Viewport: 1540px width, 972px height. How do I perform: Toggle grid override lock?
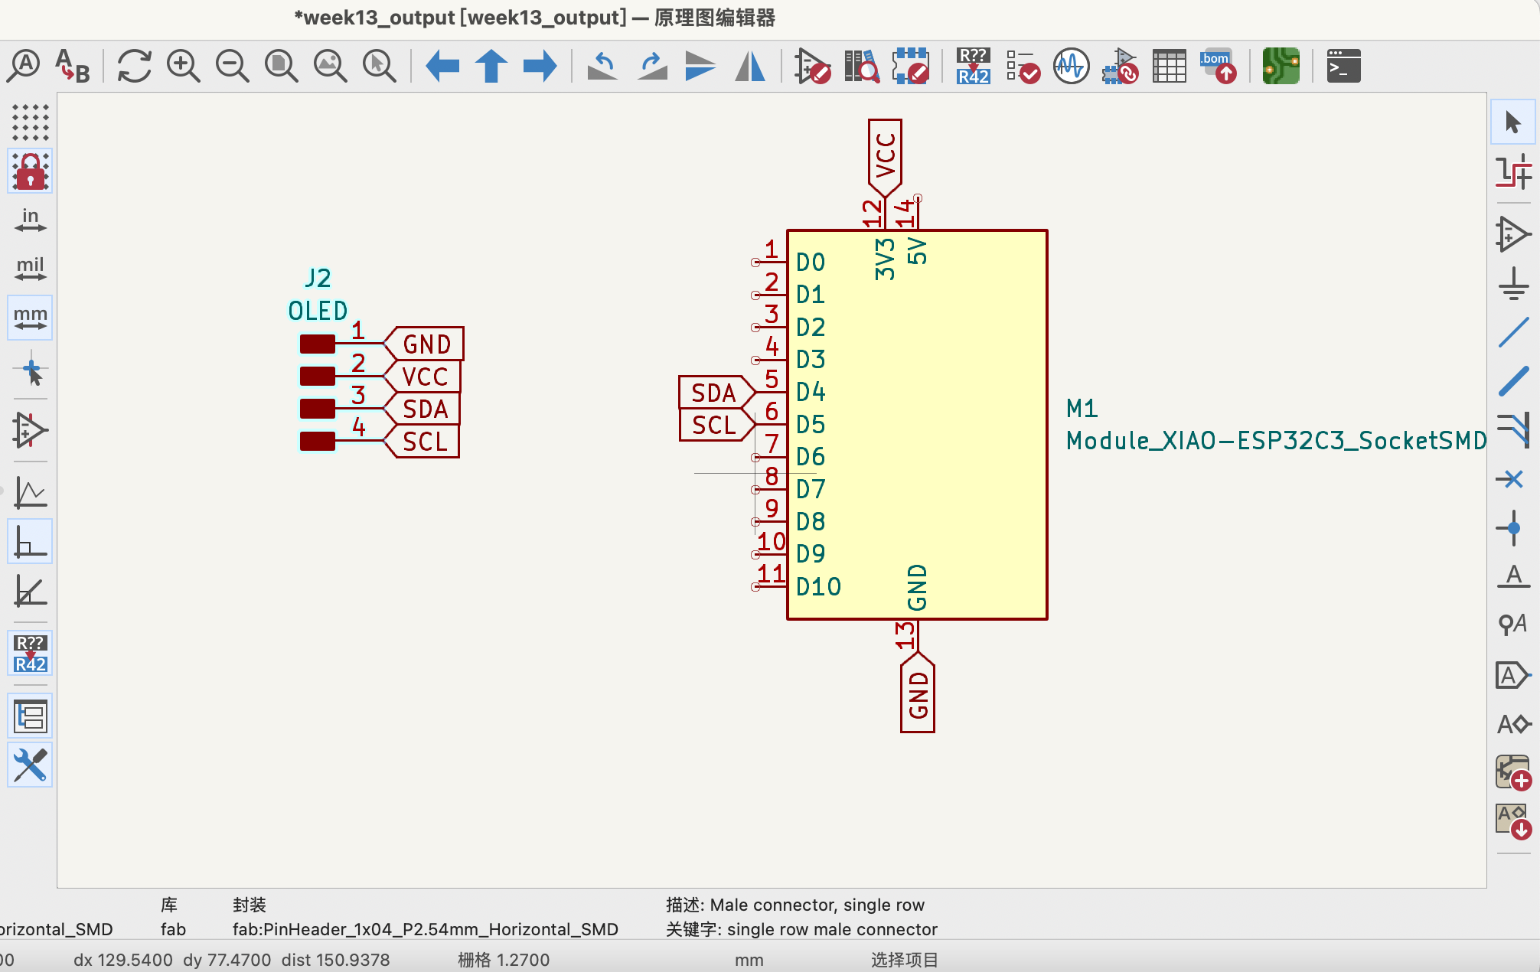point(31,171)
